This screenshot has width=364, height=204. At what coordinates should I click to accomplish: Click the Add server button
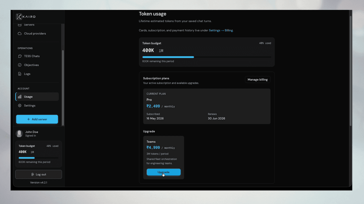37,119
